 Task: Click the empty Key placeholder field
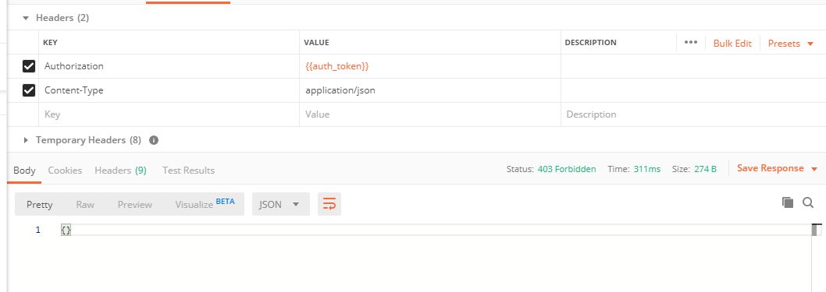pos(169,114)
